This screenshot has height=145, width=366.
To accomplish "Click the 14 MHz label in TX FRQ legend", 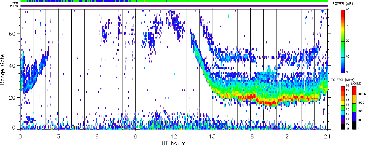I will pyautogui.click(x=348, y=105).
